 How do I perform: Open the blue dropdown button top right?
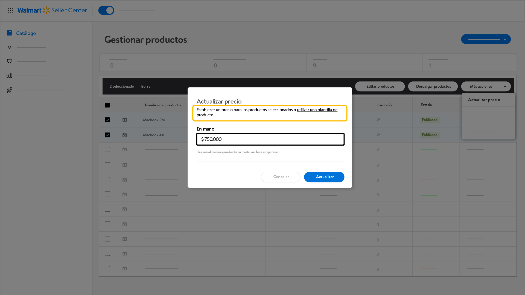pos(486,39)
